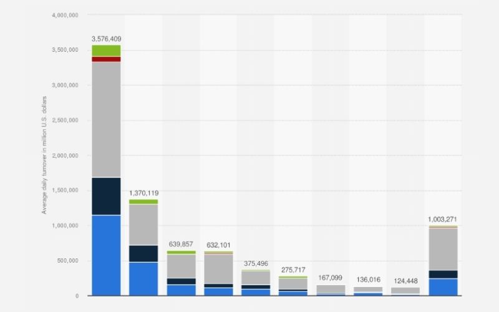
Task: Select the dark navy segment of the tallest bar
Action: point(106,196)
